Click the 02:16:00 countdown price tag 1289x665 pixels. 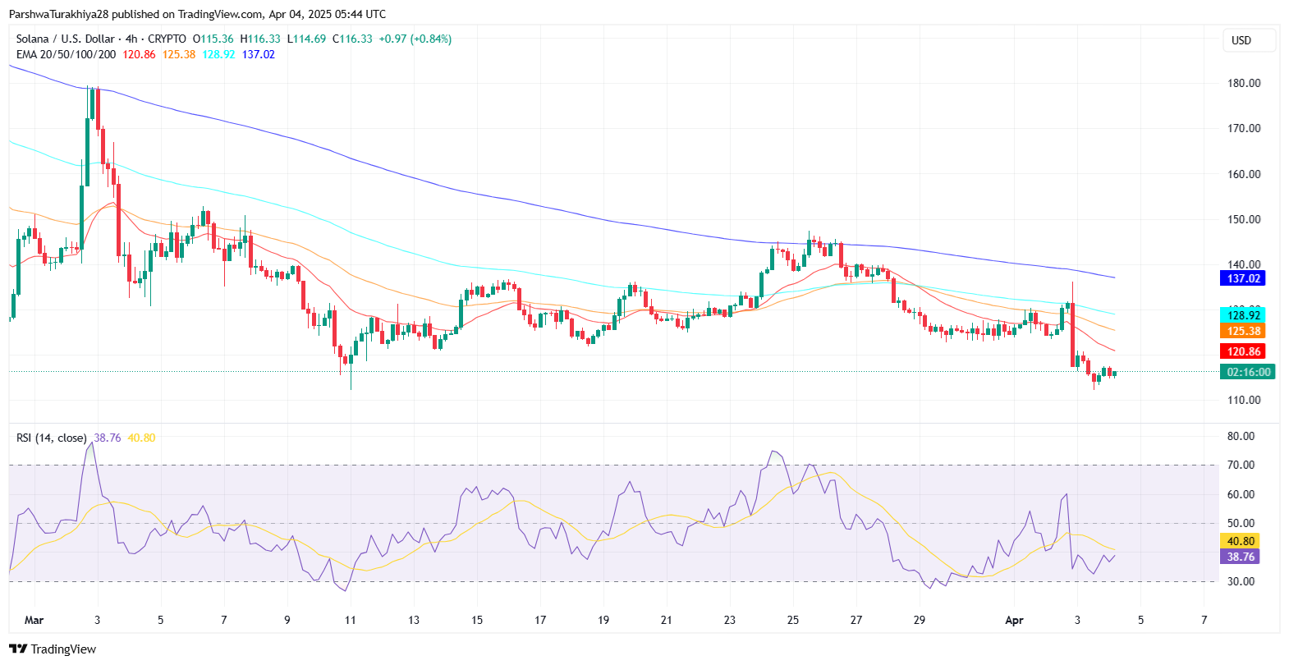click(x=1248, y=372)
